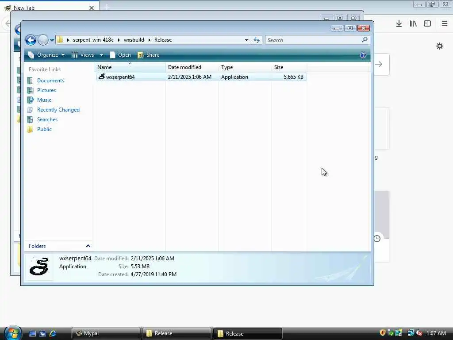Open Documents in Favorite Links
The height and width of the screenshot is (340, 453).
pos(50,81)
